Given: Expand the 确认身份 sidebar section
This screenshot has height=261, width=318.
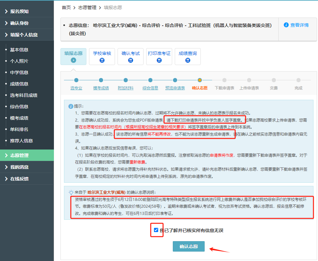Looking at the screenshot, I should [x=27, y=23].
